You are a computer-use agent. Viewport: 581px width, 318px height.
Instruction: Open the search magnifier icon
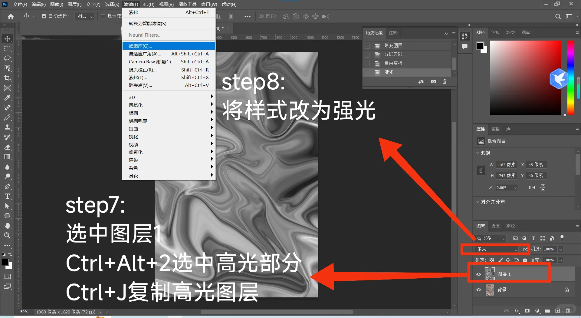[558, 16]
